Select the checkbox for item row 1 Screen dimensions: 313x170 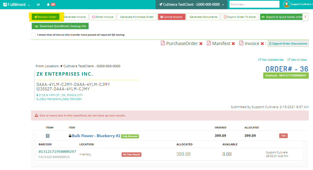coord(35,136)
